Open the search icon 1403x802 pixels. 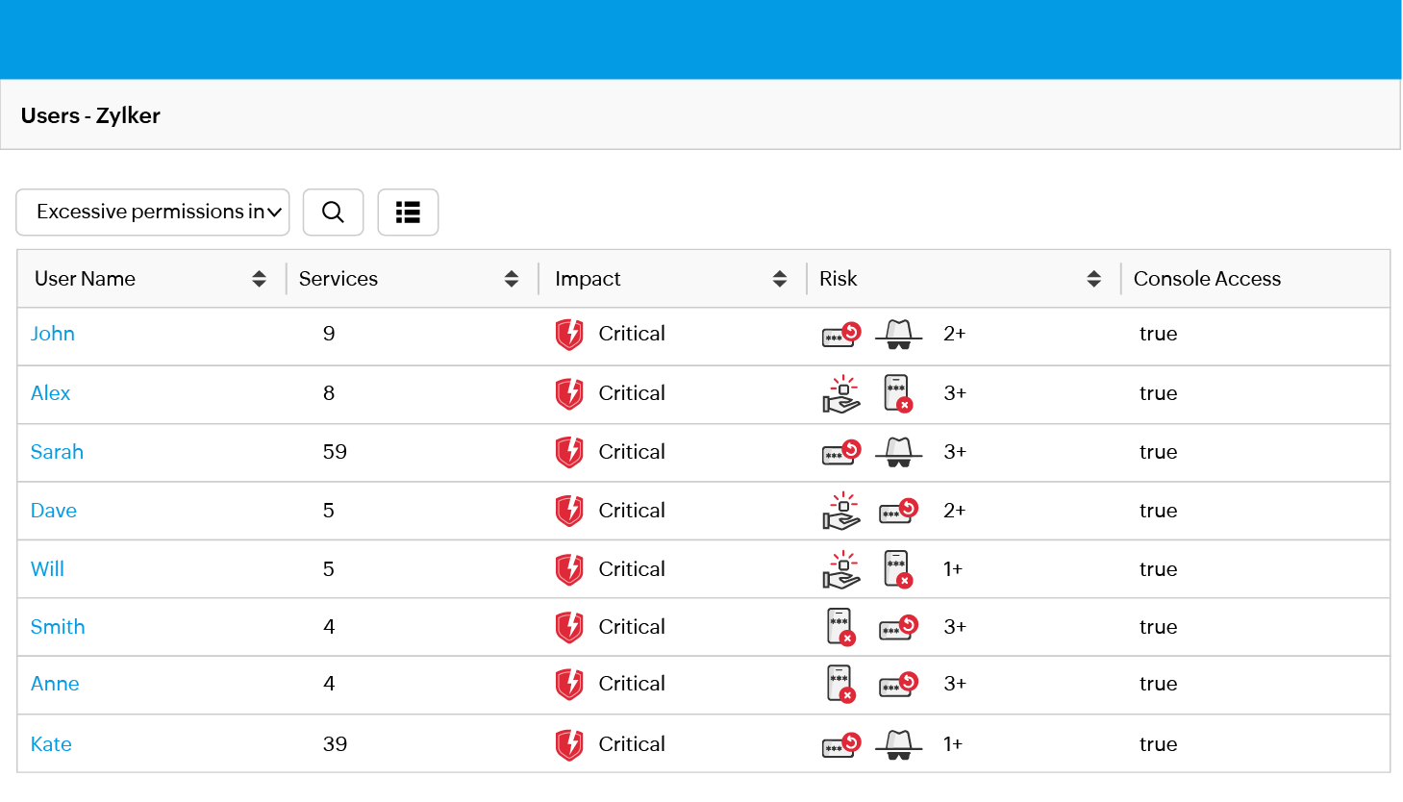click(x=333, y=212)
